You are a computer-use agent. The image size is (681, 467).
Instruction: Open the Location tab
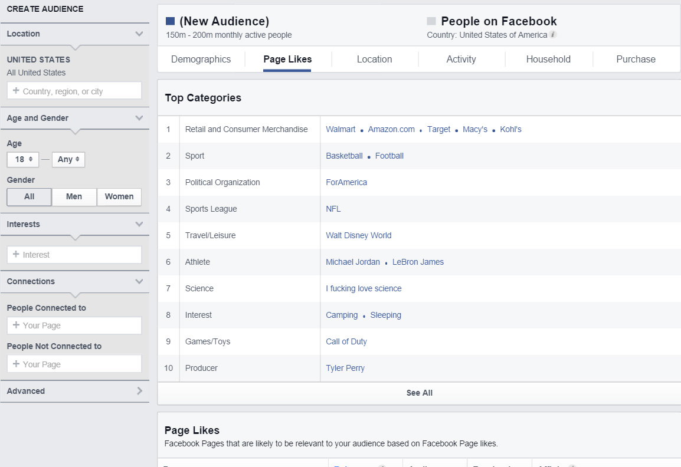point(374,59)
